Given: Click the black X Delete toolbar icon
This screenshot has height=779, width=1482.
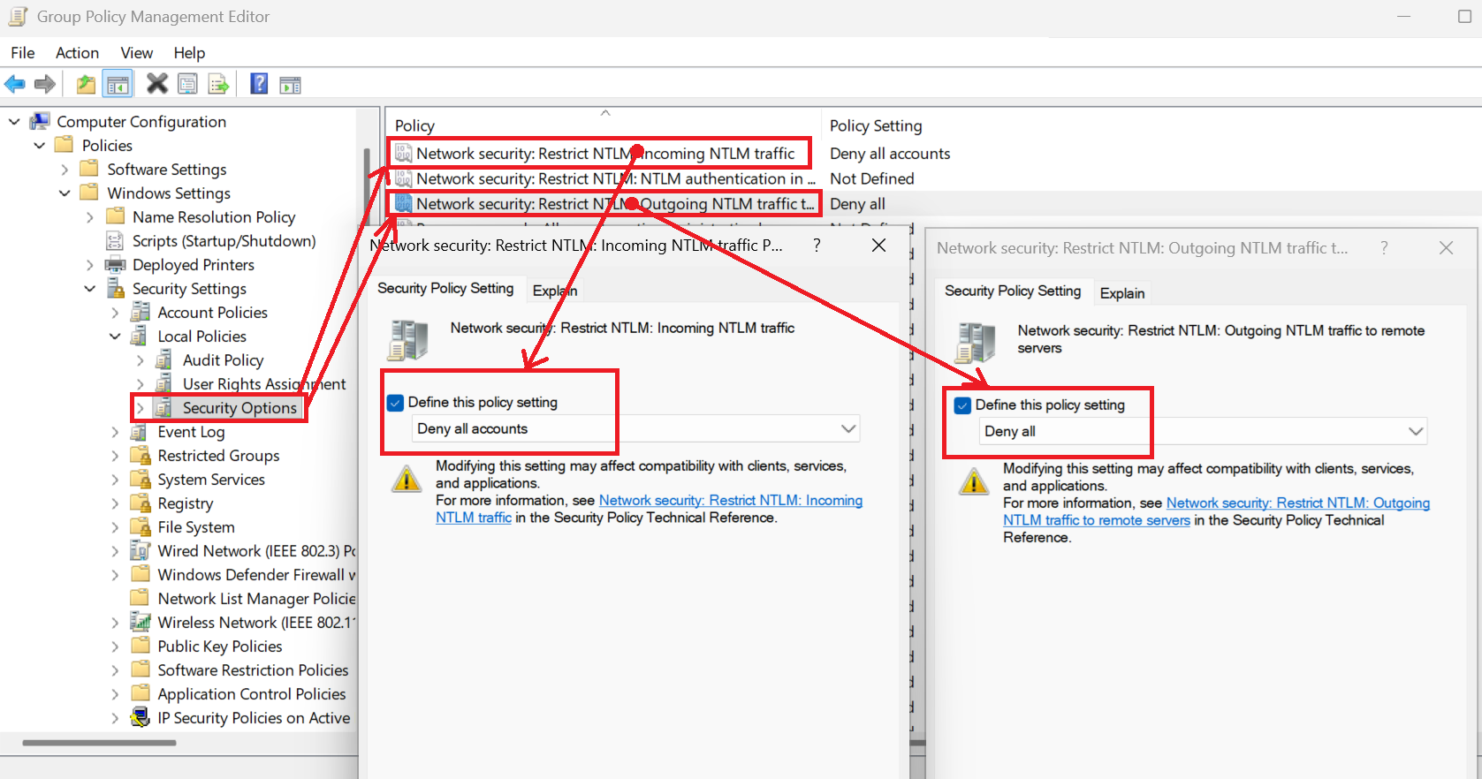Looking at the screenshot, I should pyautogui.click(x=157, y=84).
